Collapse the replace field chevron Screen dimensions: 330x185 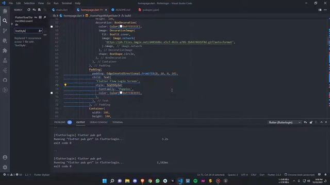pyautogui.click(x=12, y=24)
